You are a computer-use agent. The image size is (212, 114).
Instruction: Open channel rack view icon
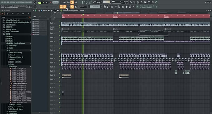[112, 7]
